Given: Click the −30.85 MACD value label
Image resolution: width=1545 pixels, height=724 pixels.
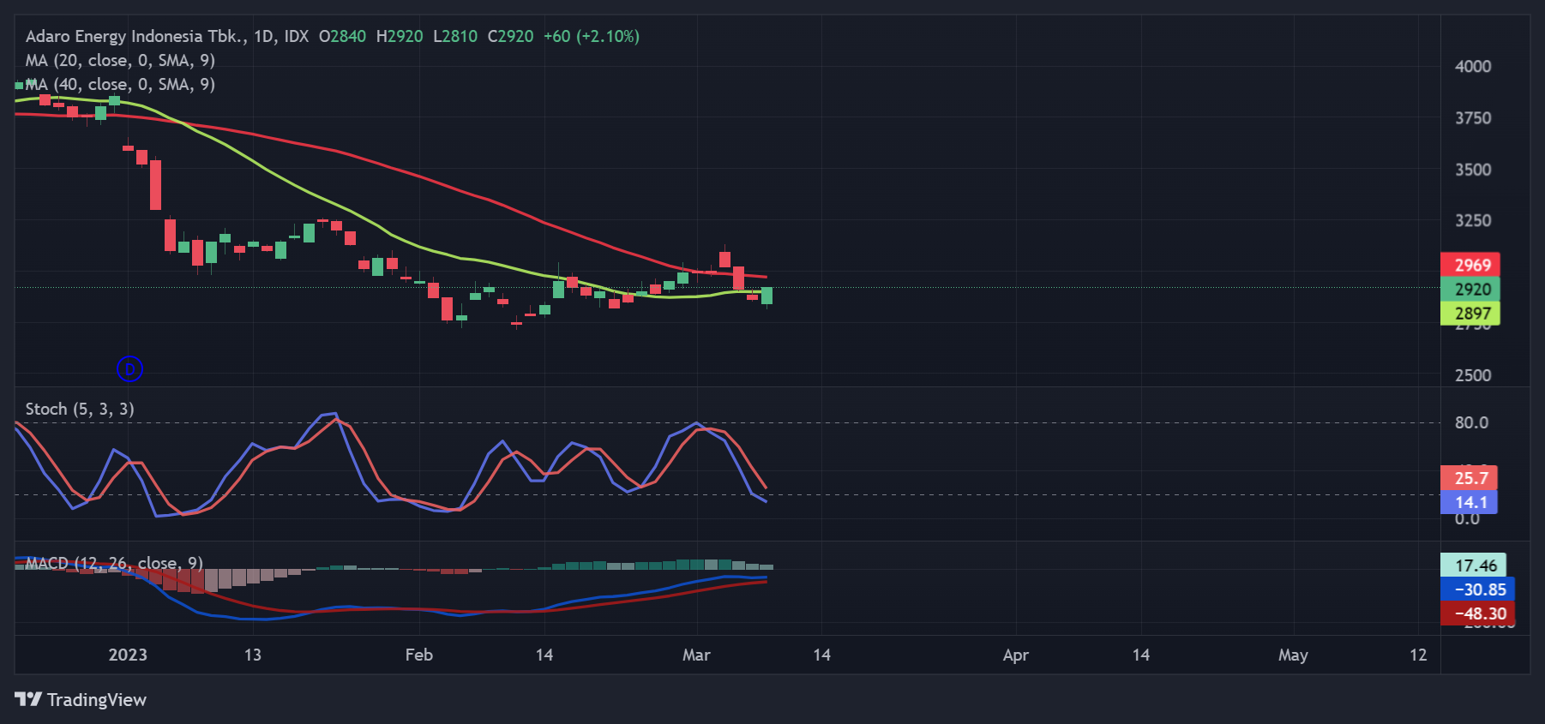Looking at the screenshot, I should pyautogui.click(x=1478, y=589).
